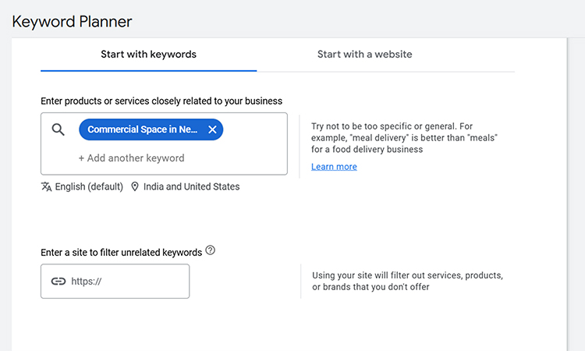Click the Keyword Planner heading
585x351 pixels.
click(72, 22)
